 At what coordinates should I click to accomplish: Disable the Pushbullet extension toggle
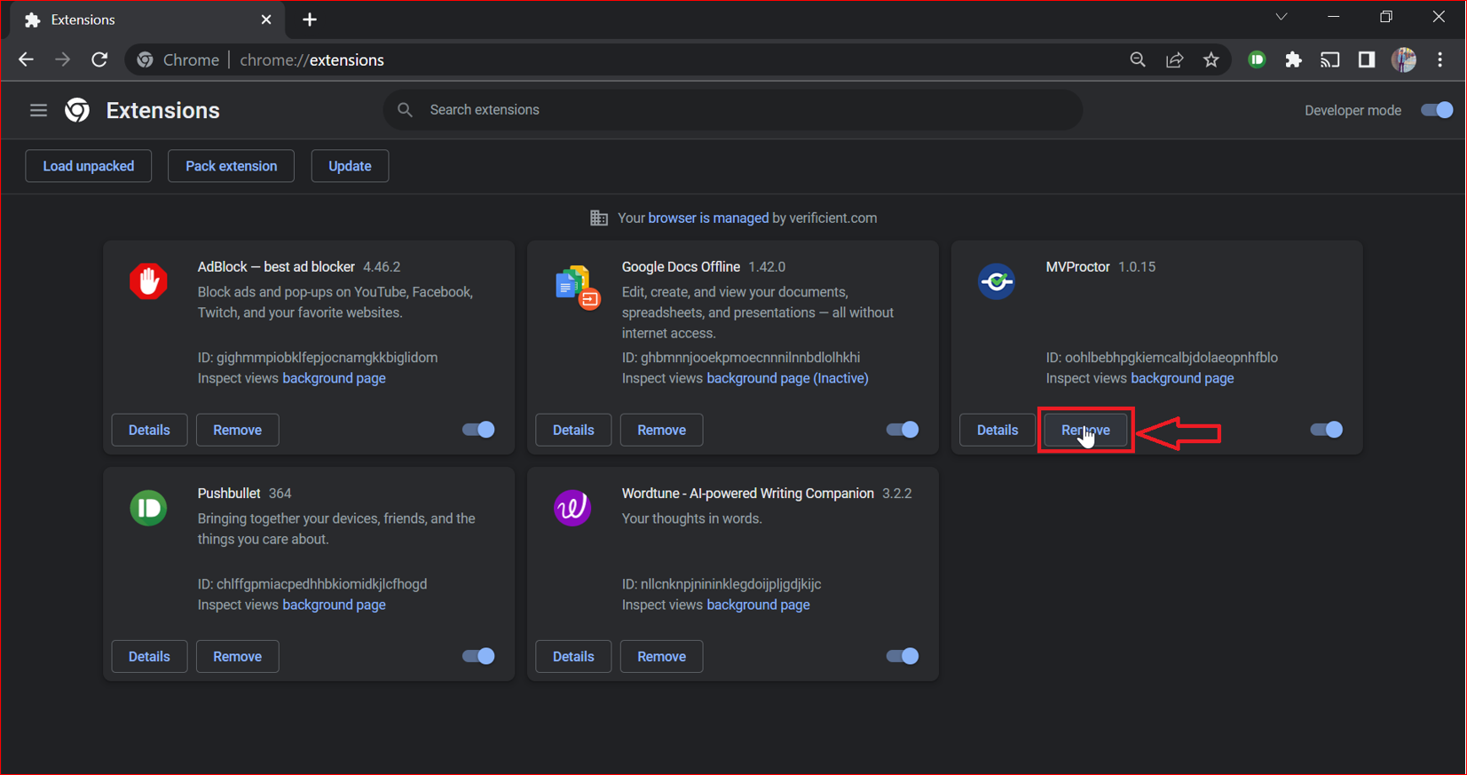478,656
